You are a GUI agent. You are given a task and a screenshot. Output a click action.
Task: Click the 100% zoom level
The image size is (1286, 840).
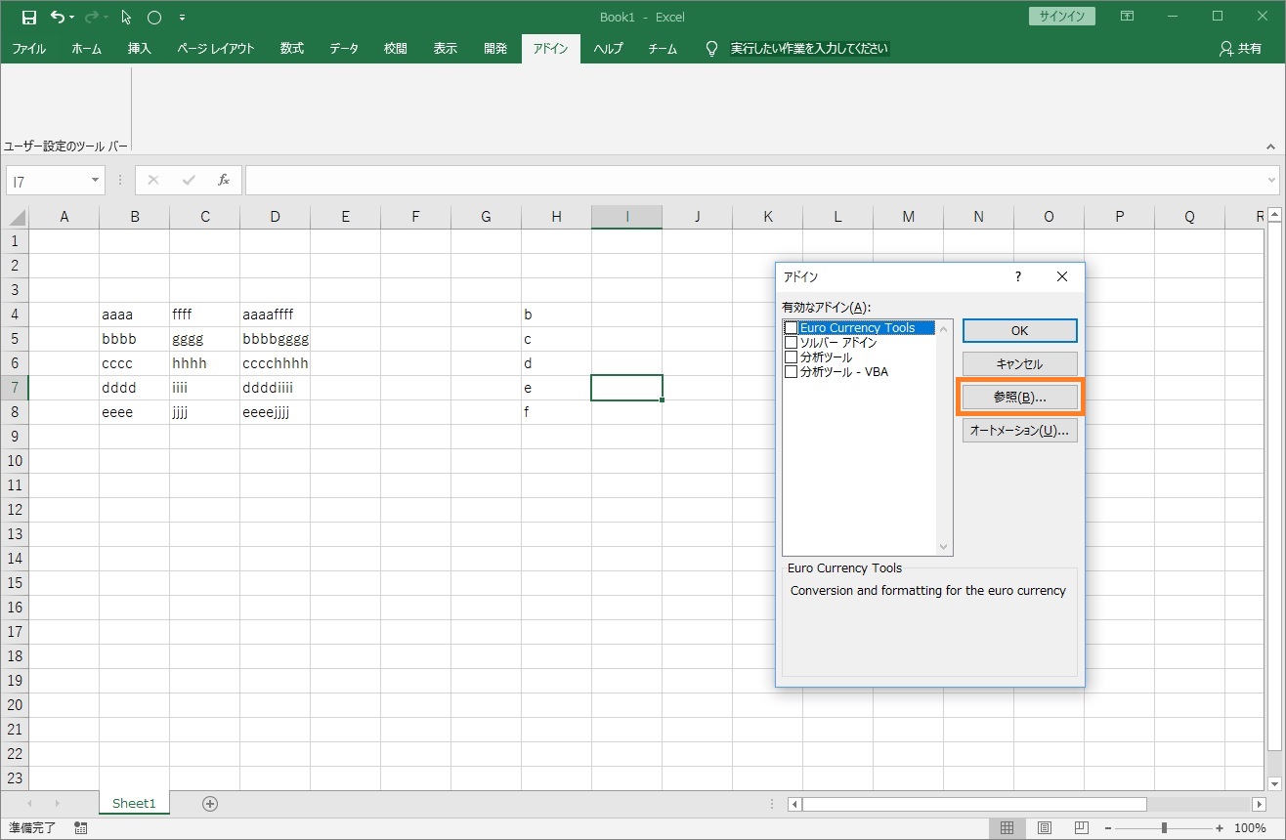[1250, 828]
